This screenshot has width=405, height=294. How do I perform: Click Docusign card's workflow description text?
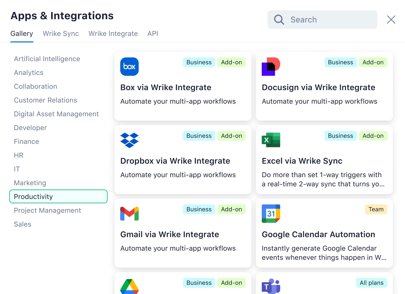coord(320,101)
